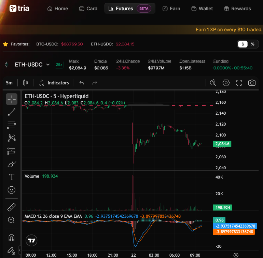Click the MACD 12 26 indicator label
Image resolution: width=263 pixels, height=258 pixels.
coord(53,216)
